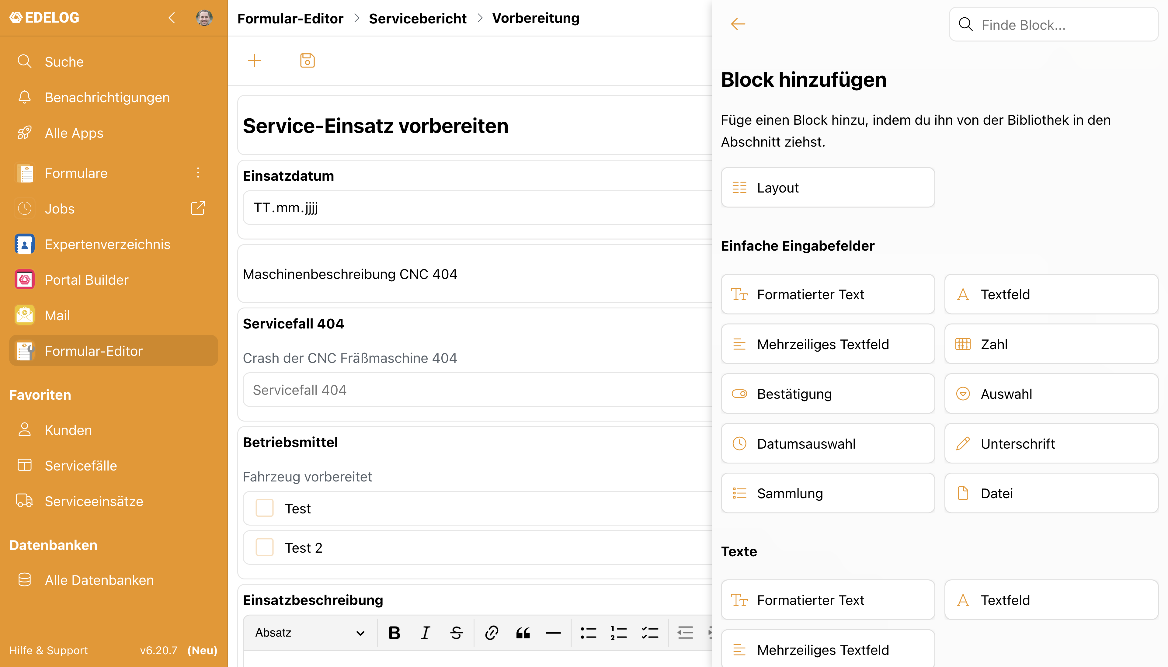Insert a blockquote

coord(523,633)
